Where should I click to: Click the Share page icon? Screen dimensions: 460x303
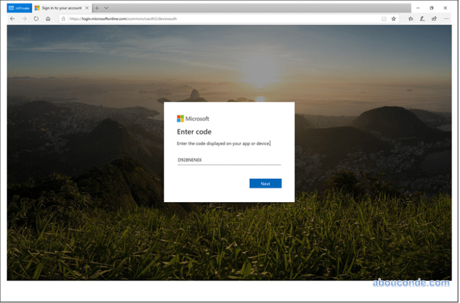tap(434, 19)
